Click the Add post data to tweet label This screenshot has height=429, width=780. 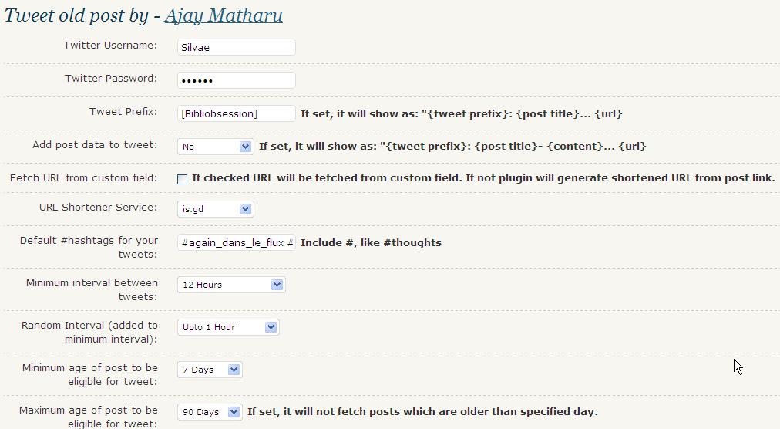(95, 144)
